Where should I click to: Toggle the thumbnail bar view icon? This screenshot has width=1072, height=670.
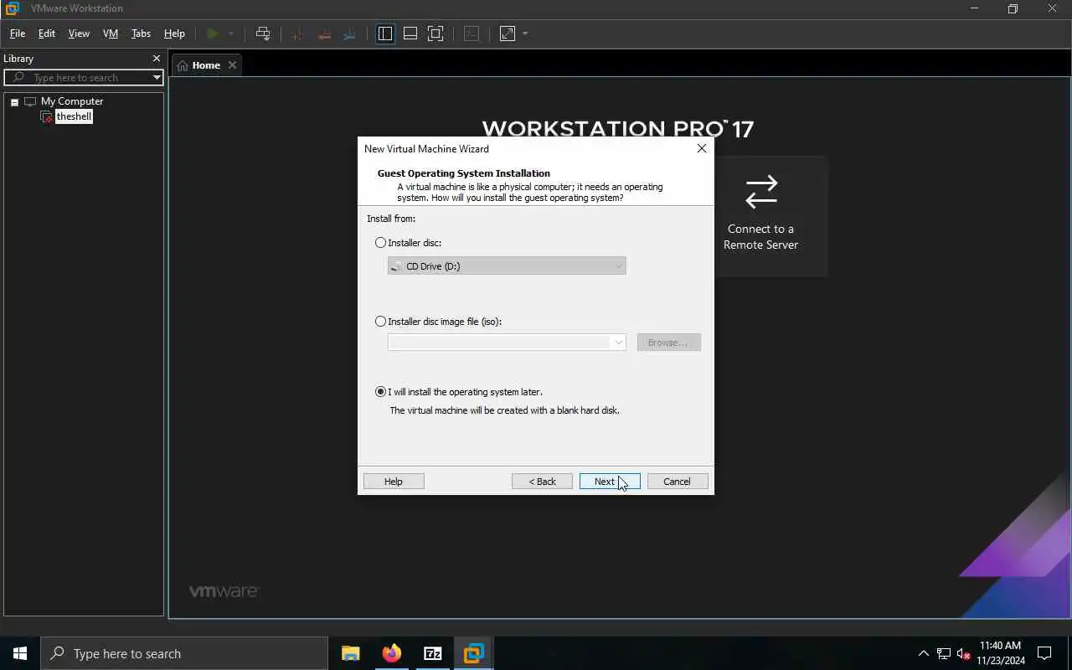410,33
